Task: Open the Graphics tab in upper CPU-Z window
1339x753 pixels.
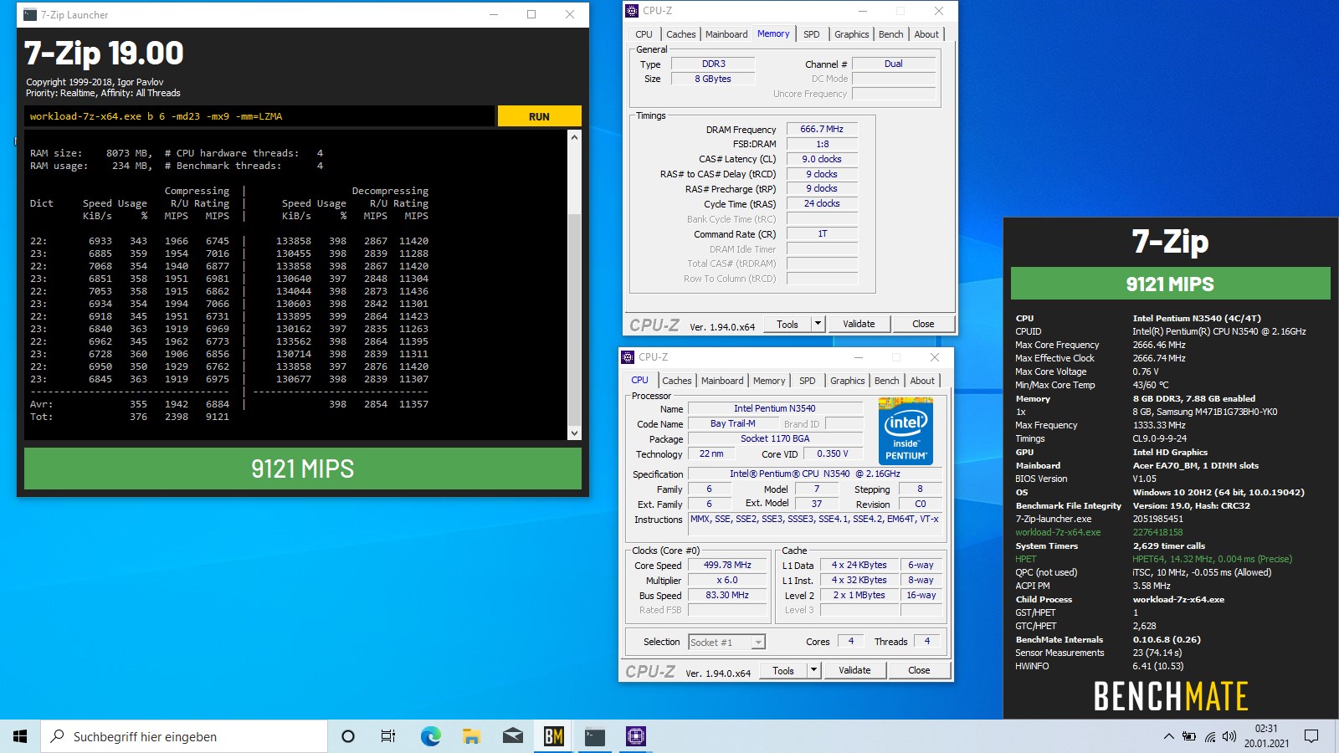Action: 851,34
